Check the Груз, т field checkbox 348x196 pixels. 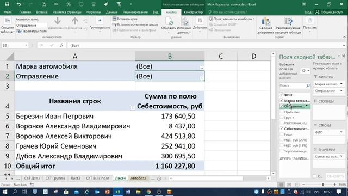[282, 118]
